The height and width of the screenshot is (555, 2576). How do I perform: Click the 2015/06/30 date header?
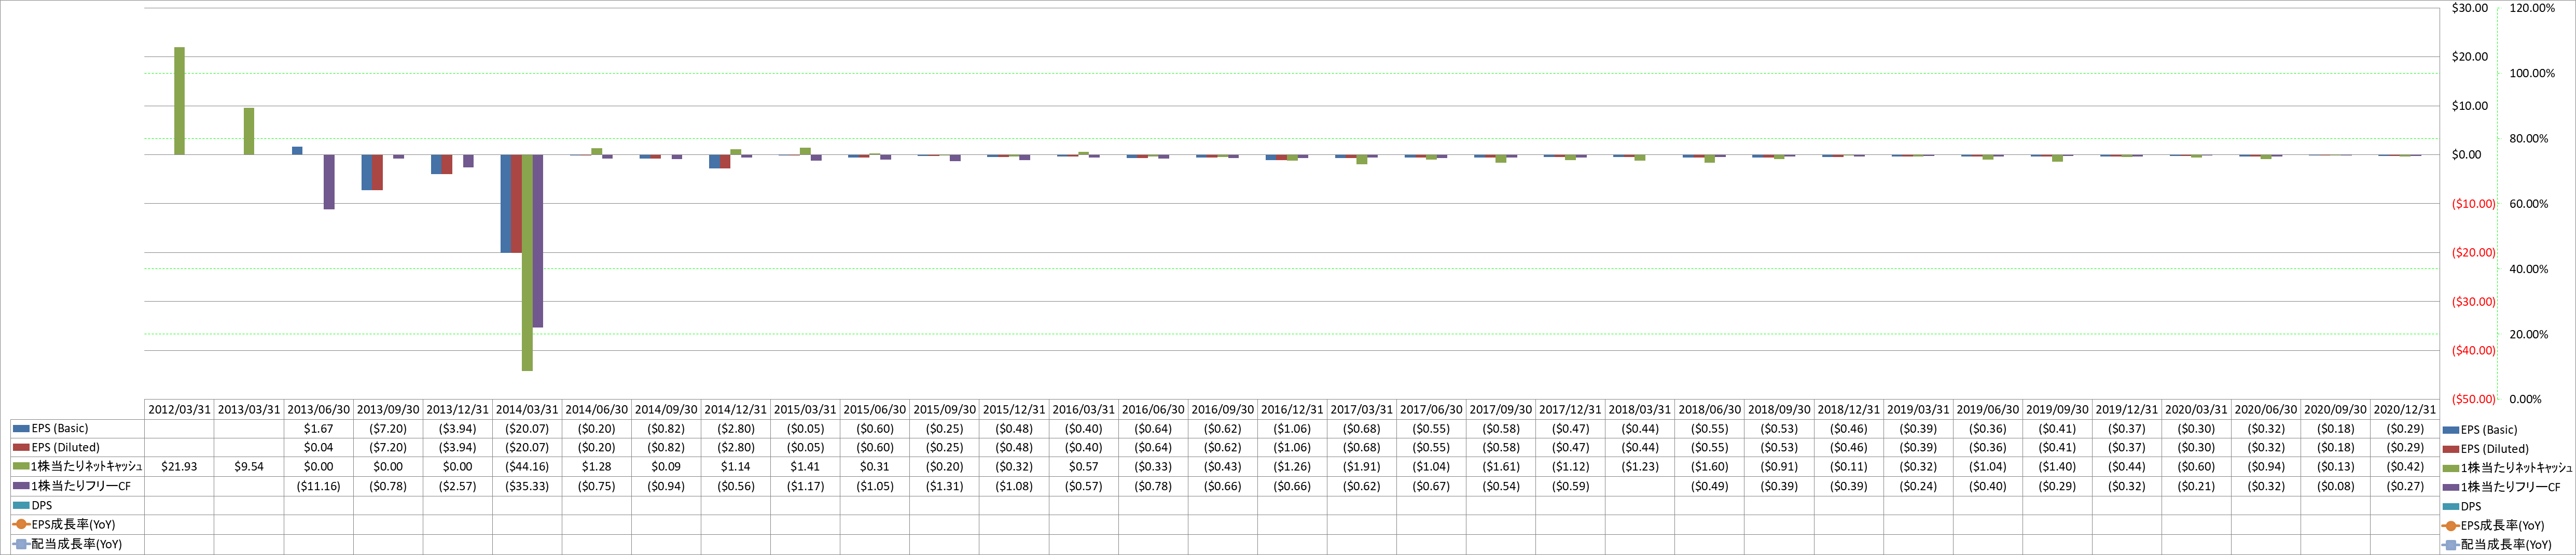[x=875, y=409]
